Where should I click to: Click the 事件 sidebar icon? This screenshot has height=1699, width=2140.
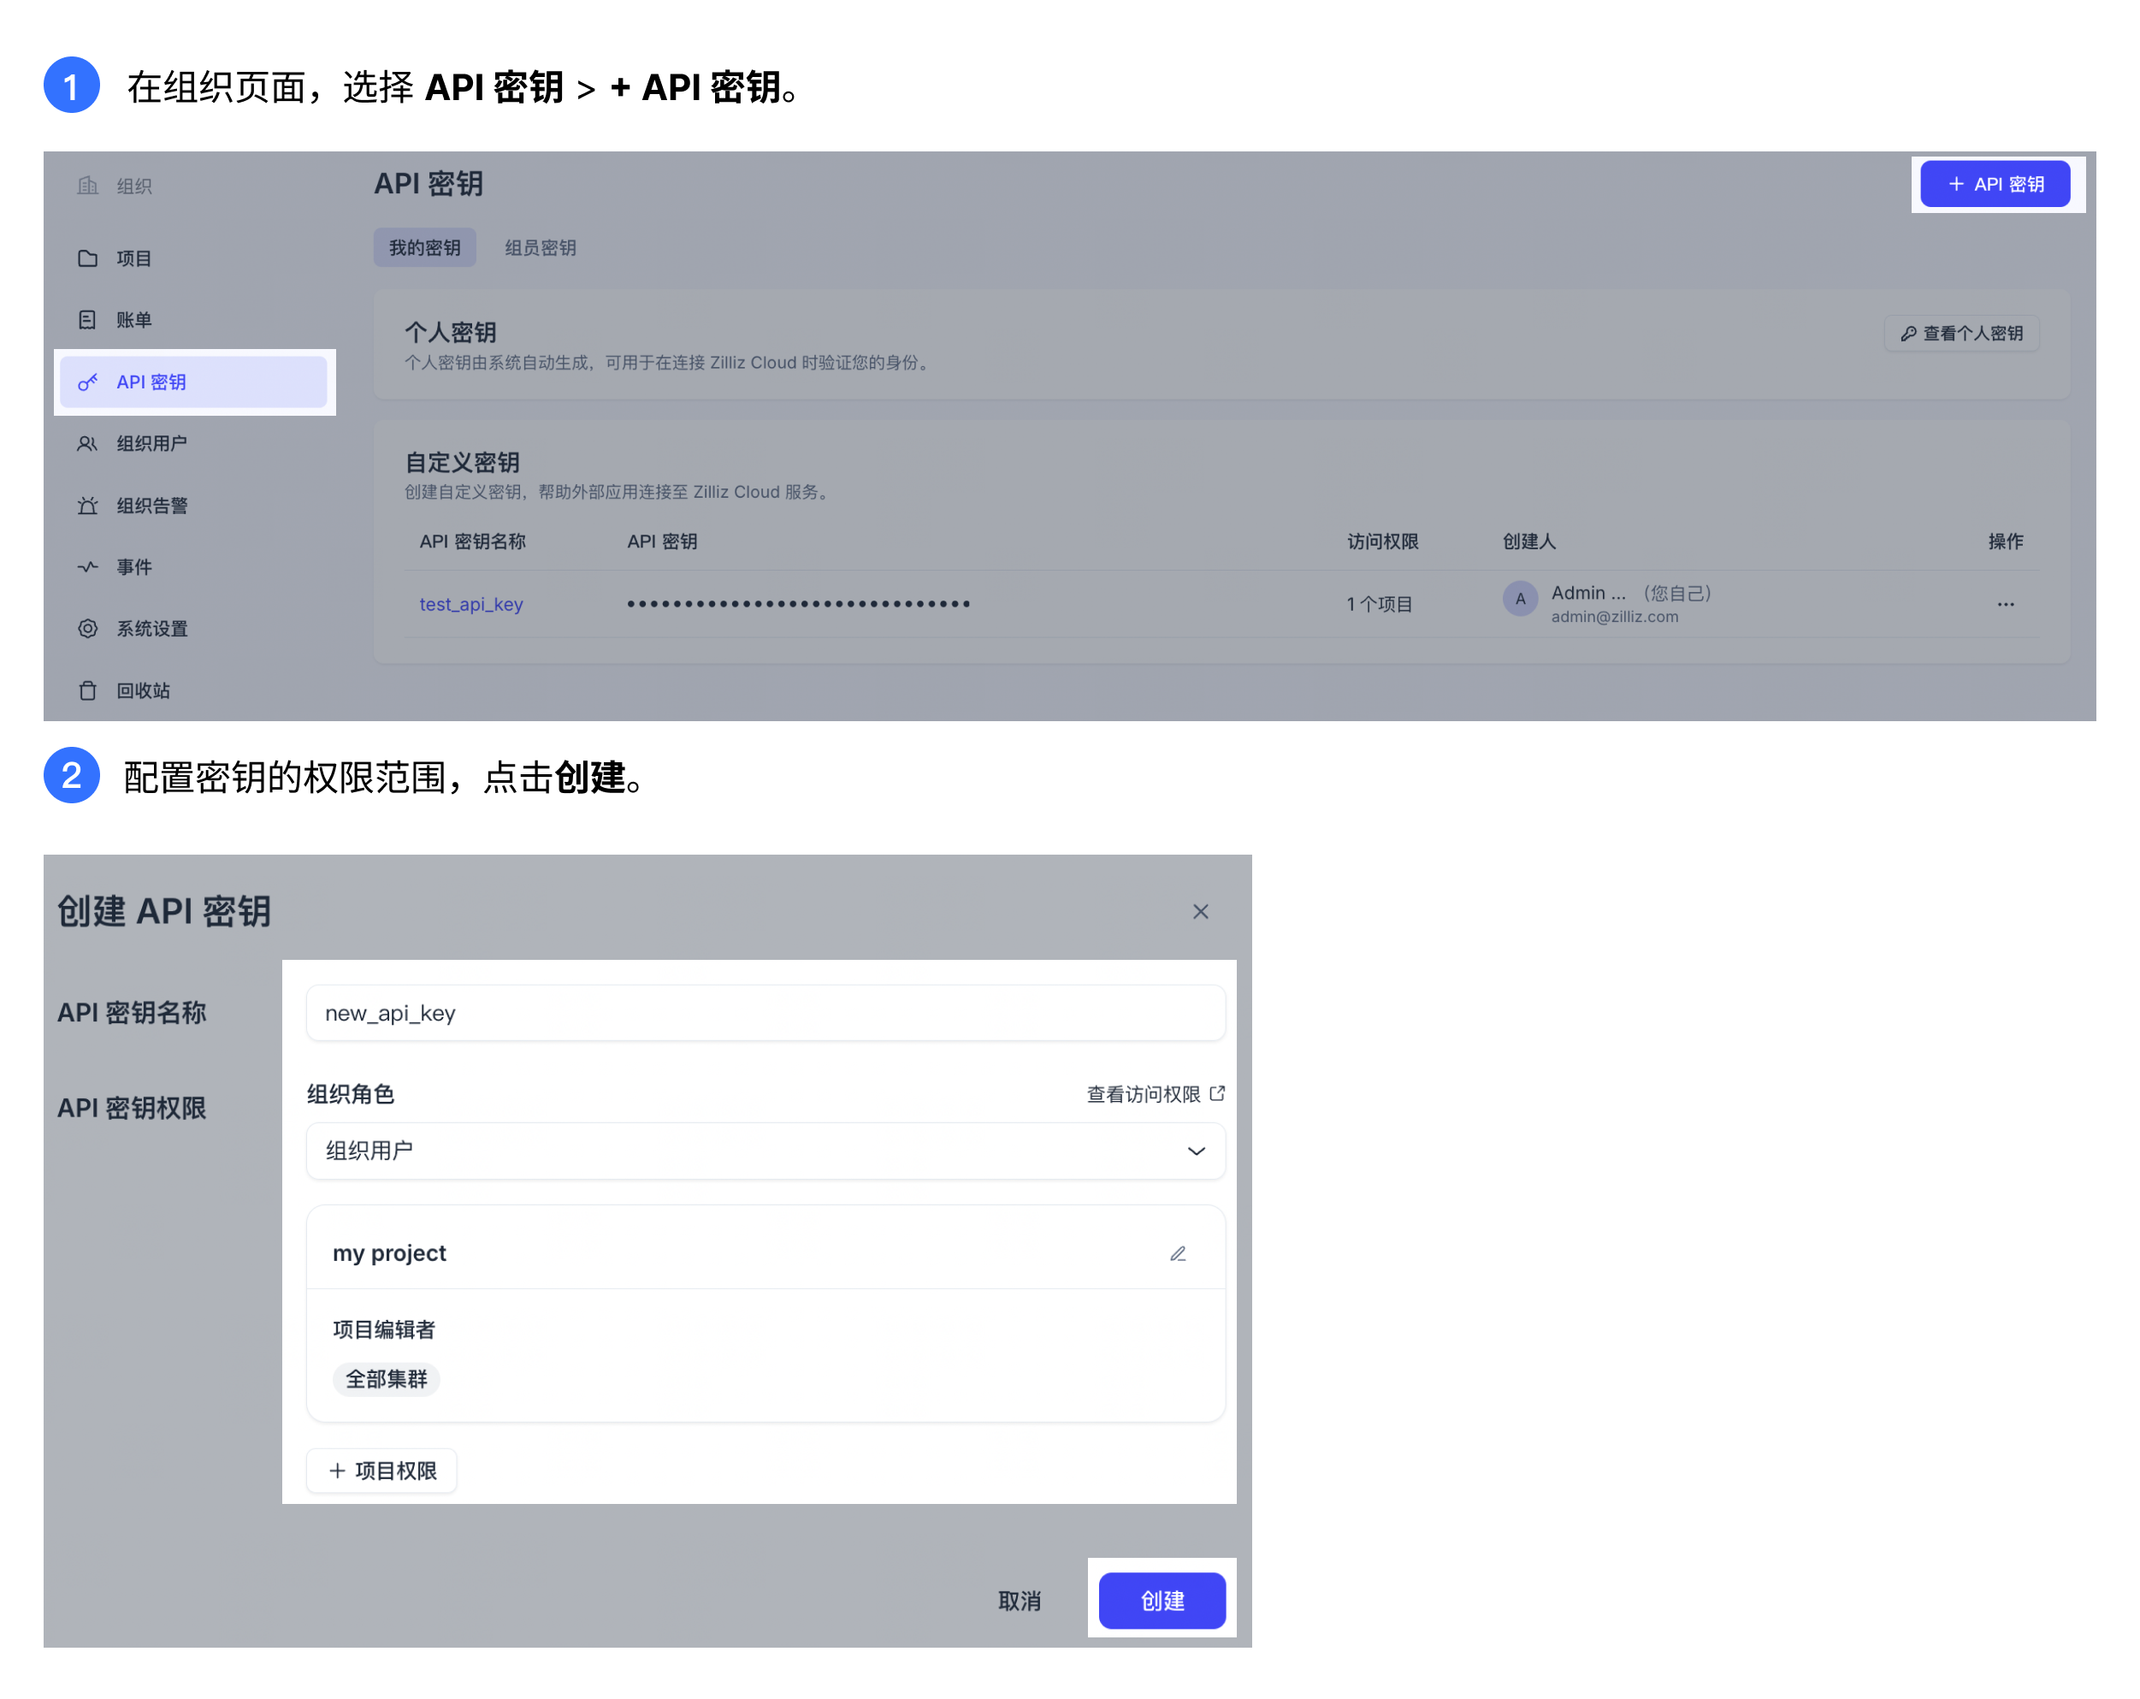[x=89, y=566]
